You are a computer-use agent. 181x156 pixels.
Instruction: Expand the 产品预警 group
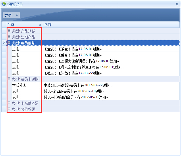tap(9, 31)
